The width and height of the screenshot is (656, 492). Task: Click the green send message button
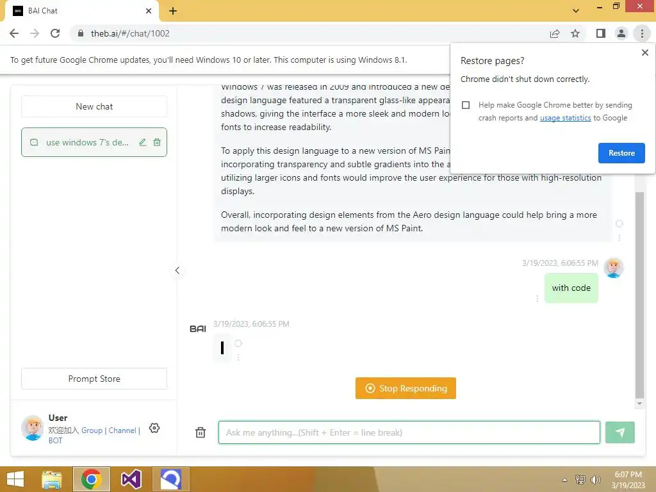[x=619, y=432]
